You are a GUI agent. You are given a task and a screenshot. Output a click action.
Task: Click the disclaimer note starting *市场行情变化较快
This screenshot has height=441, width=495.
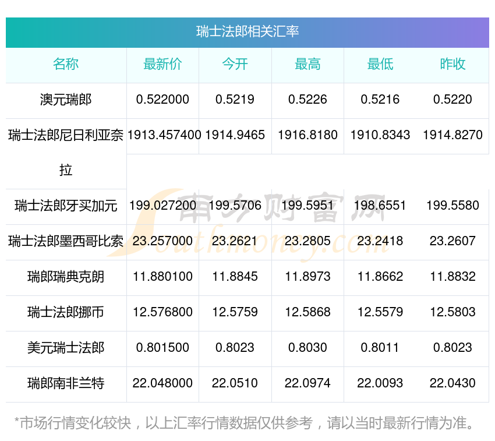tap(244, 424)
